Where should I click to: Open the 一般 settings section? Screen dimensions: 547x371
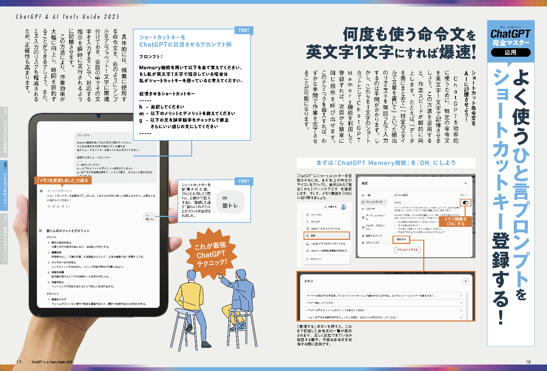click(x=366, y=195)
